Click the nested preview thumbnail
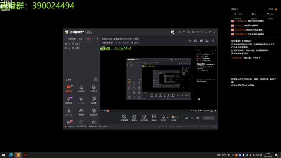 coord(159,79)
